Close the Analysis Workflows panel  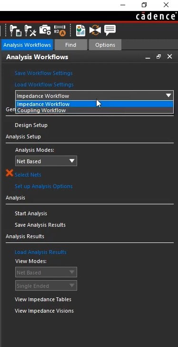click(x=169, y=57)
